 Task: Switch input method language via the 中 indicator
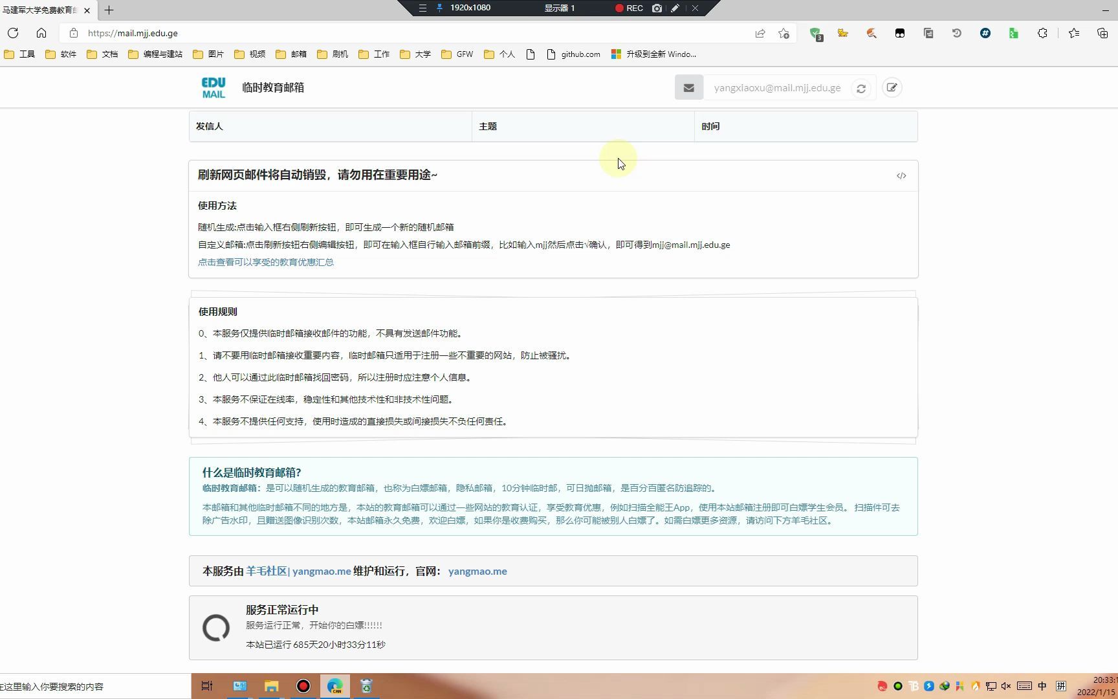1042,686
